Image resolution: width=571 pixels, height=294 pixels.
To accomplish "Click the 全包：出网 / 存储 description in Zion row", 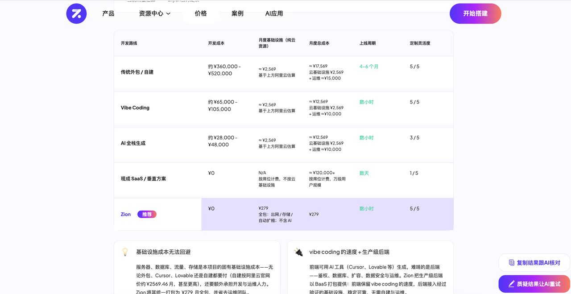I will click(276, 217).
